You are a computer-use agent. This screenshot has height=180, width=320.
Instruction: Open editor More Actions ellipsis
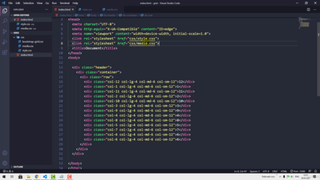click(314, 9)
